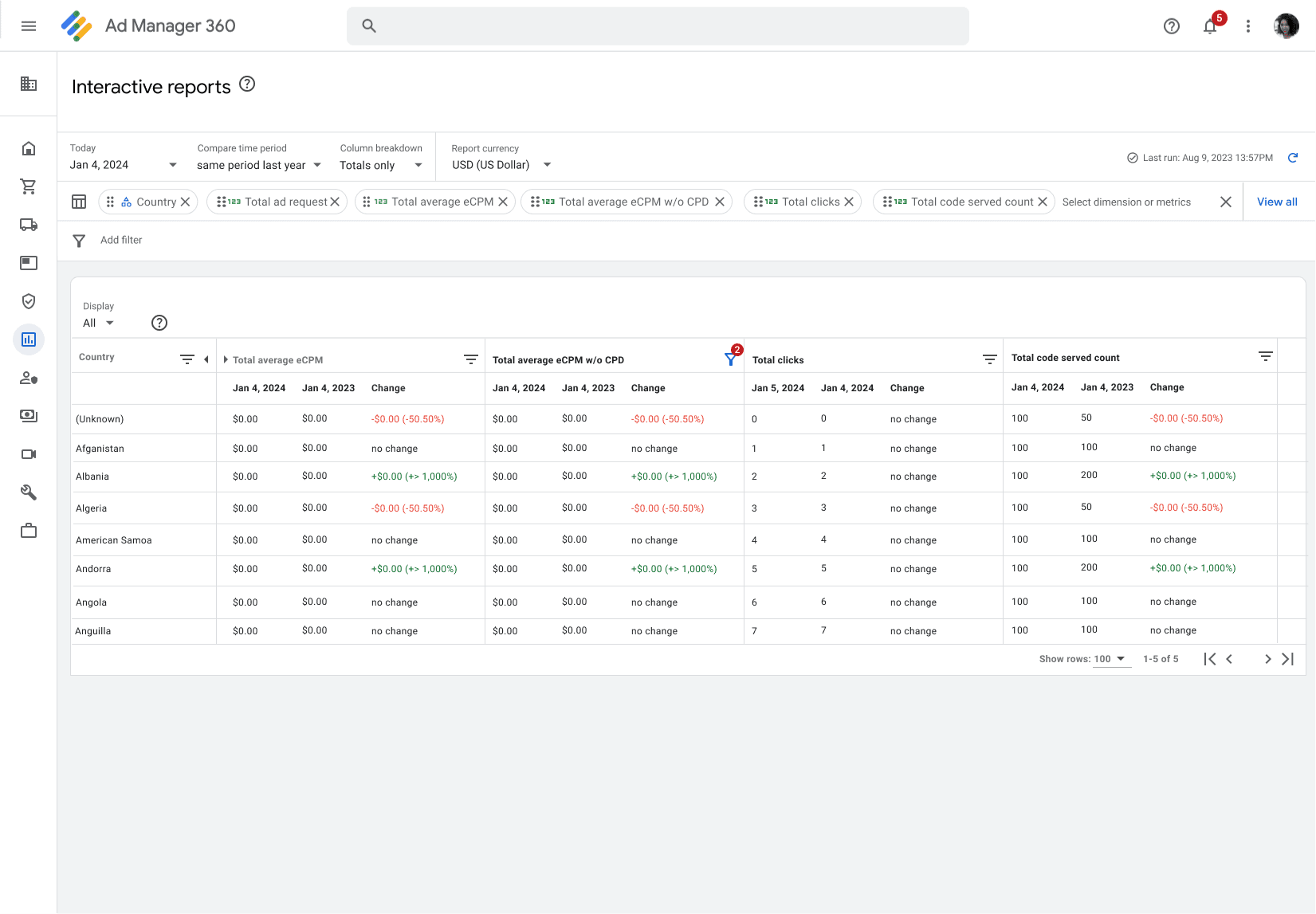The image size is (1316, 914).
Task: Open the notifications bell
Action: (1210, 26)
